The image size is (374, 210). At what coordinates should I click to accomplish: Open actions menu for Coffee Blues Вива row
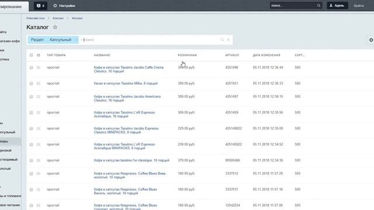39,174
